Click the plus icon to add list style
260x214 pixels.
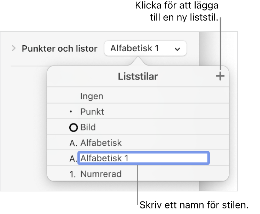(x=220, y=76)
